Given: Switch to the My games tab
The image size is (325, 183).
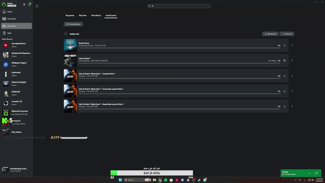Looking at the screenshot, I should pyautogui.click(x=70, y=16).
